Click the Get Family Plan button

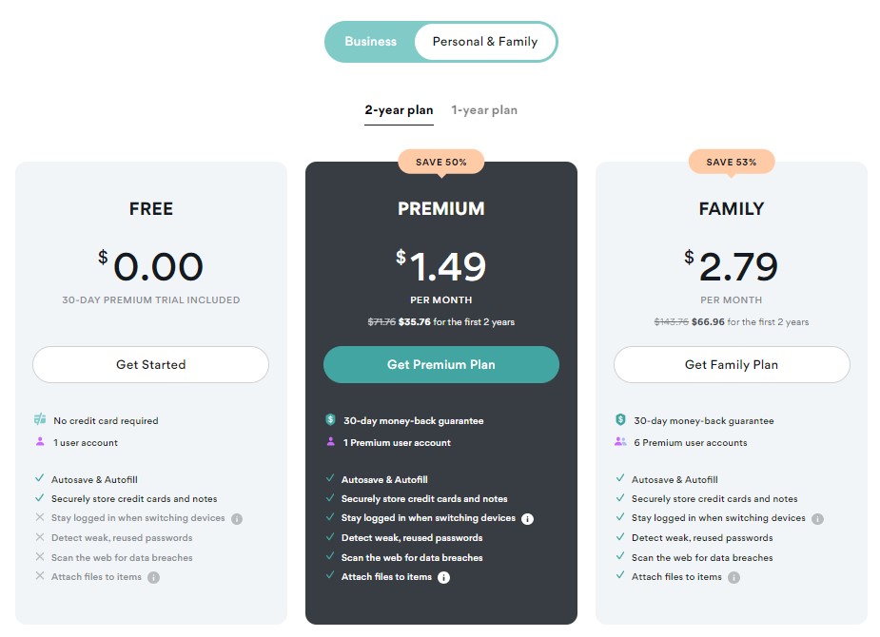pyautogui.click(x=732, y=364)
